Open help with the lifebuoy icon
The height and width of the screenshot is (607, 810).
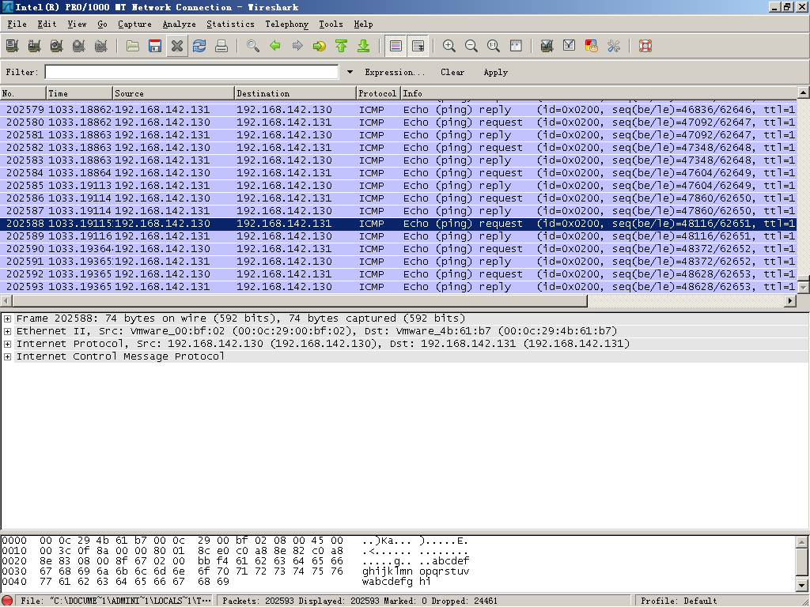[645, 46]
